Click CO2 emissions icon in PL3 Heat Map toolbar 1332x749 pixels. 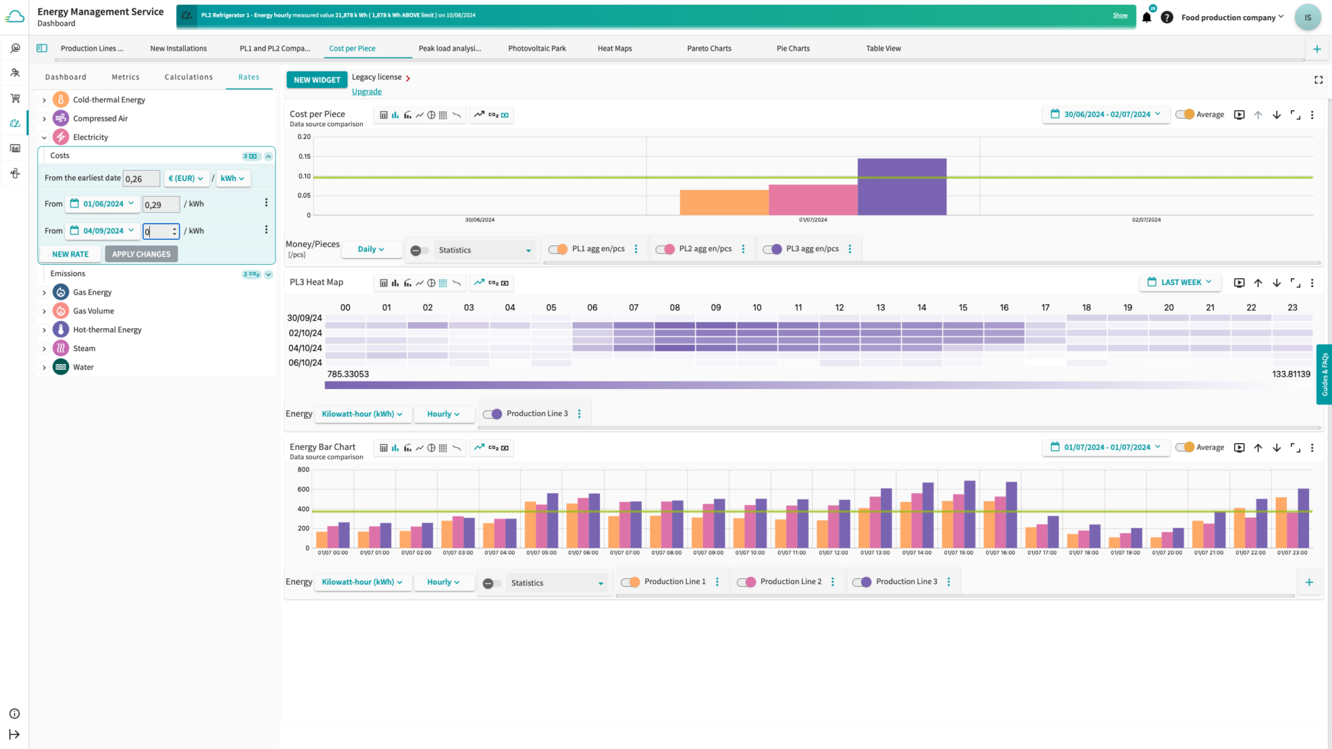pos(493,283)
